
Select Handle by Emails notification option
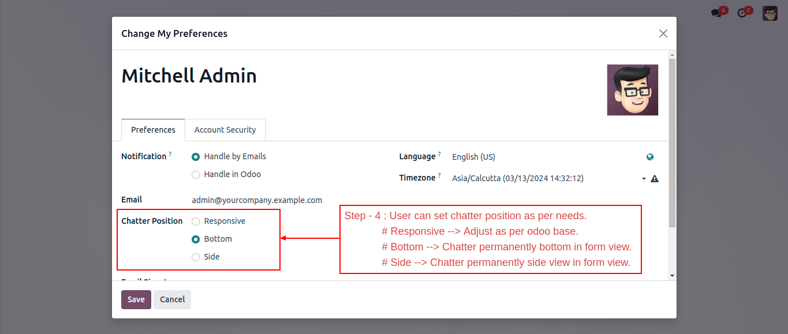click(196, 157)
